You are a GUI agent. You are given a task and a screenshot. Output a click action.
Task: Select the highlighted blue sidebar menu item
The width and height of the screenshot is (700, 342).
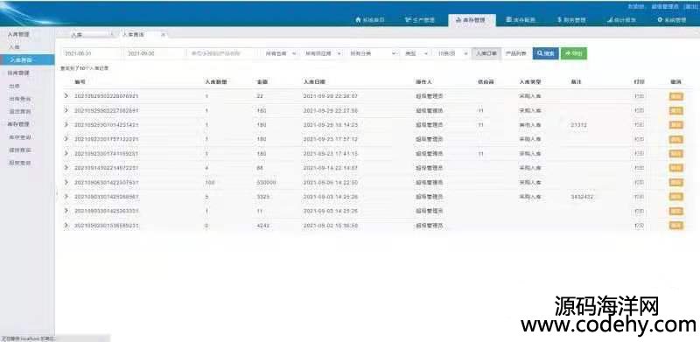tap(27, 59)
